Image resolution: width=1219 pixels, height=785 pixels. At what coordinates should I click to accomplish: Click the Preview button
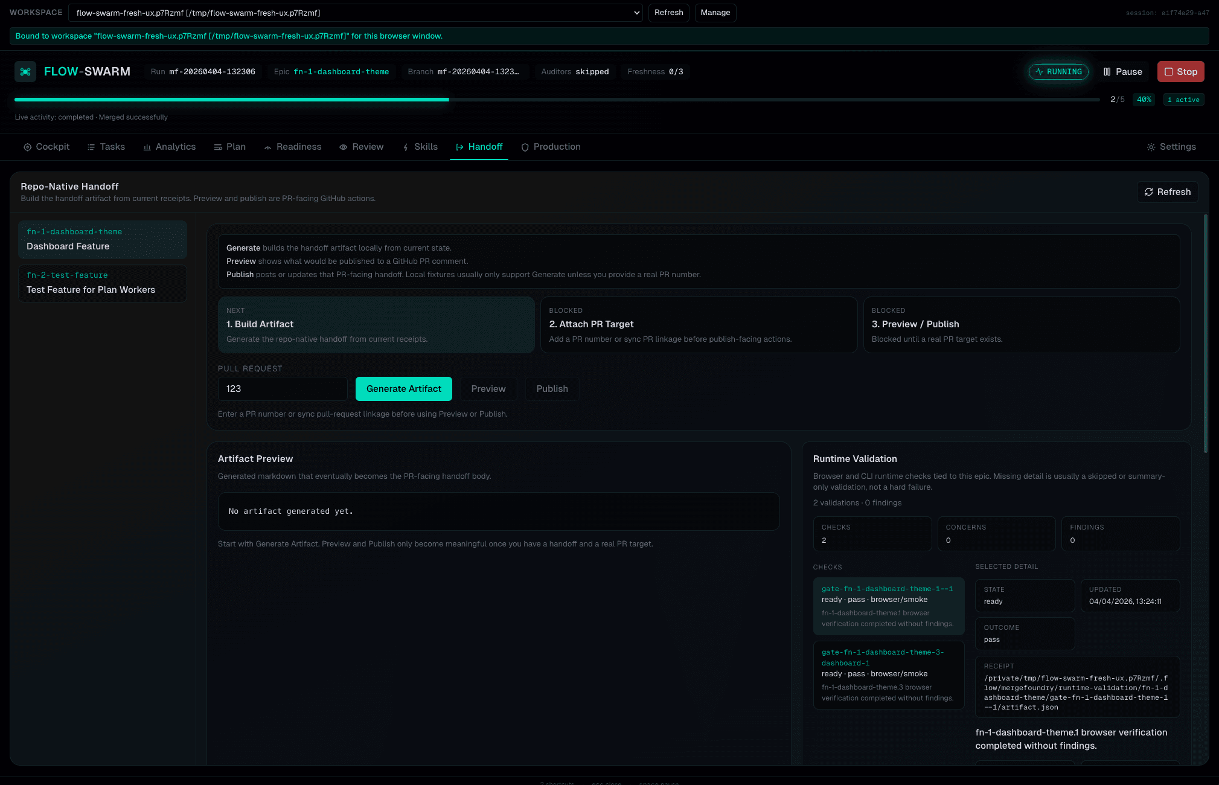(488, 389)
